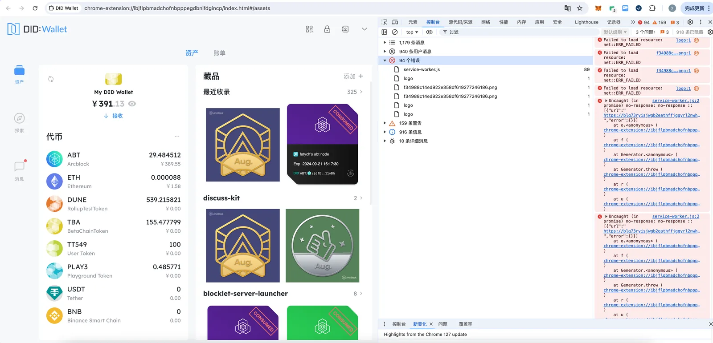Switch to DevTools 网络 tab
The height and width of the screenshot is (343, 713).
pyautogui.click(x=486, y=22)
